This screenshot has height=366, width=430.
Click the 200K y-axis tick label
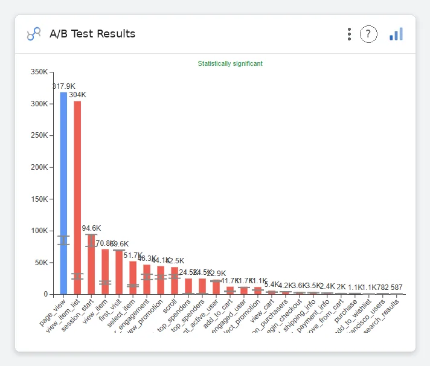point(39,167)
